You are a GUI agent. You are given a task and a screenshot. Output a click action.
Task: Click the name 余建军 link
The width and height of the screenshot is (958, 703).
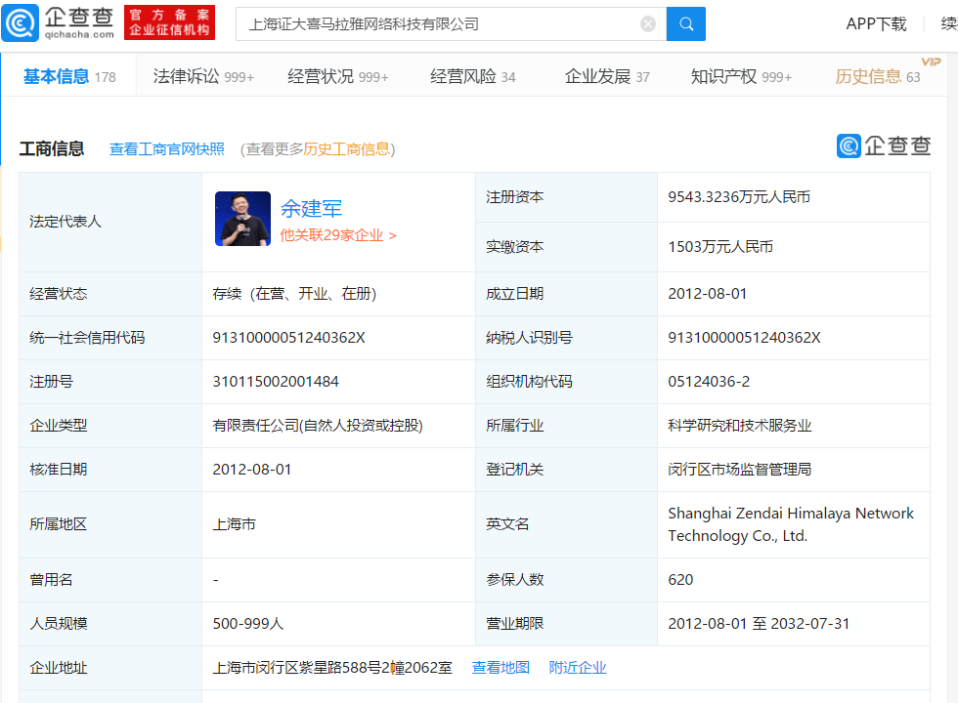(x=311, y=208)
